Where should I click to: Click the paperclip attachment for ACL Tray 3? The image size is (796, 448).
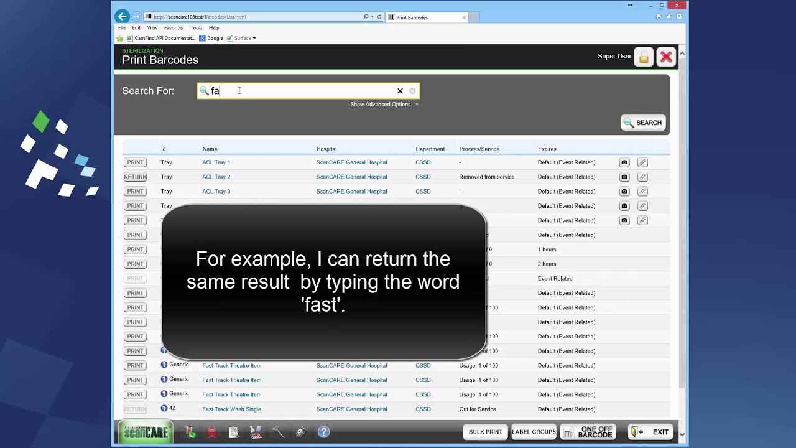coord(642,191)
